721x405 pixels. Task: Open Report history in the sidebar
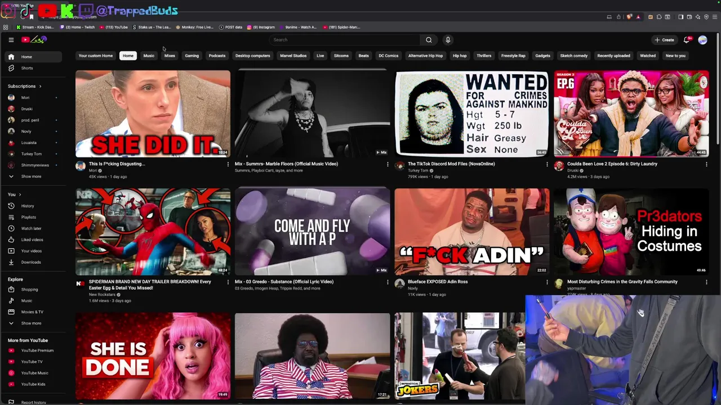(34, 402)
